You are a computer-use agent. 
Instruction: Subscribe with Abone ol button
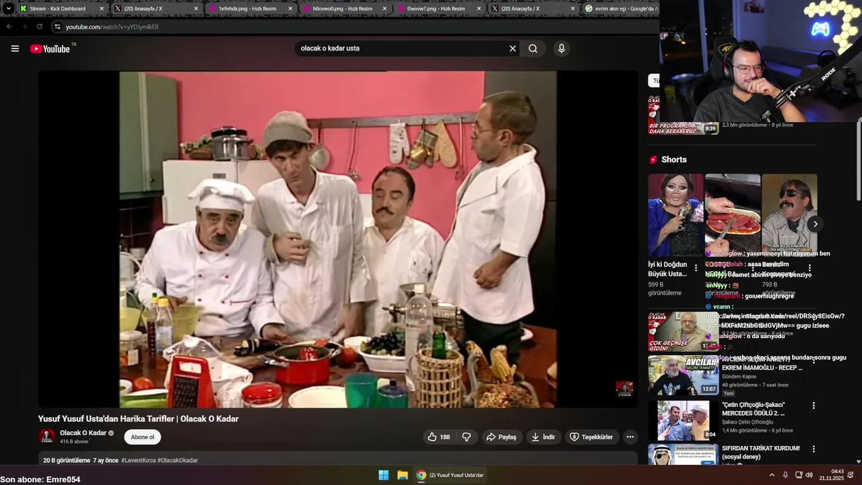click(142, 437)
